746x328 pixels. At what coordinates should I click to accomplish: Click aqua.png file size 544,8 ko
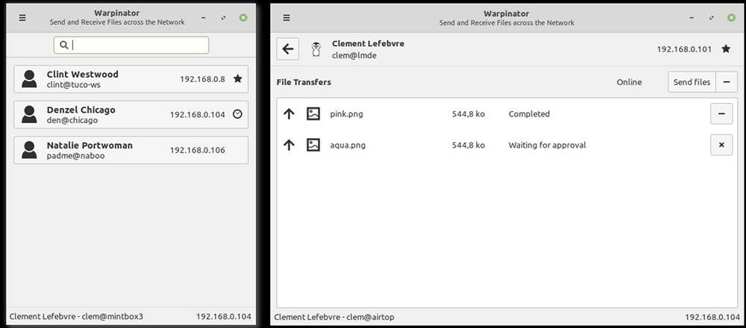point(468,145)
